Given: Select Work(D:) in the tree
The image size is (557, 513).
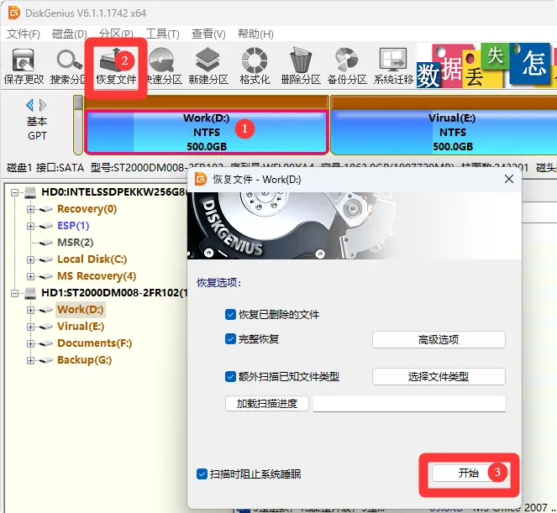Looking at the screenshot, I should tap(81, 310).
